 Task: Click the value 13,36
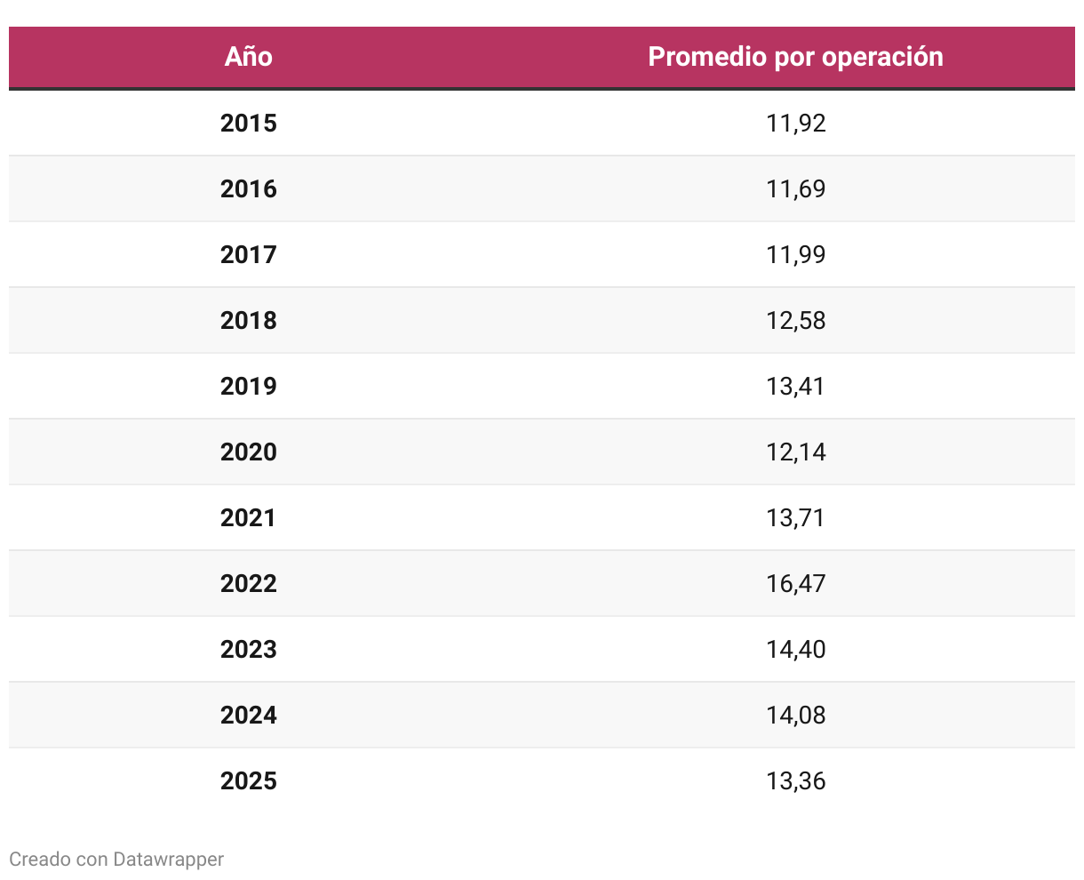796,780
